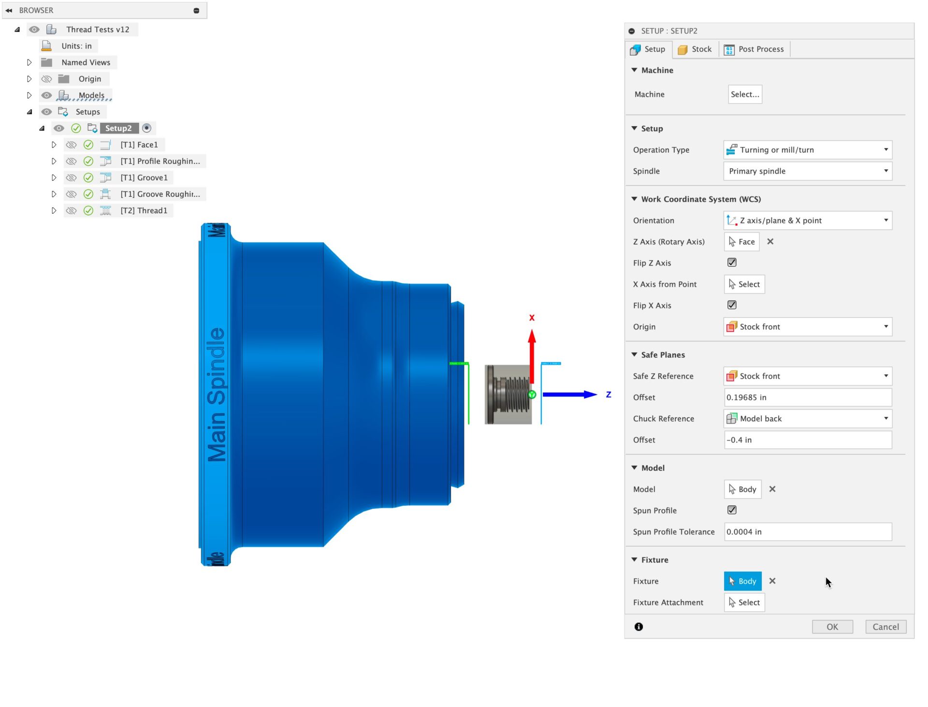
Task: Click the Groove1 operation icon
Action: (105, 177)
